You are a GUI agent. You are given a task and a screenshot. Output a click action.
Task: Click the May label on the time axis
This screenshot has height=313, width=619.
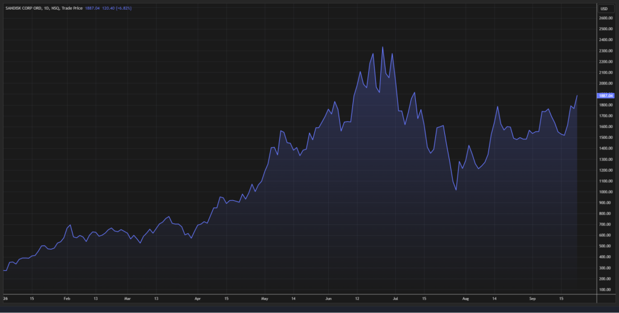click(x=265, y=299)
